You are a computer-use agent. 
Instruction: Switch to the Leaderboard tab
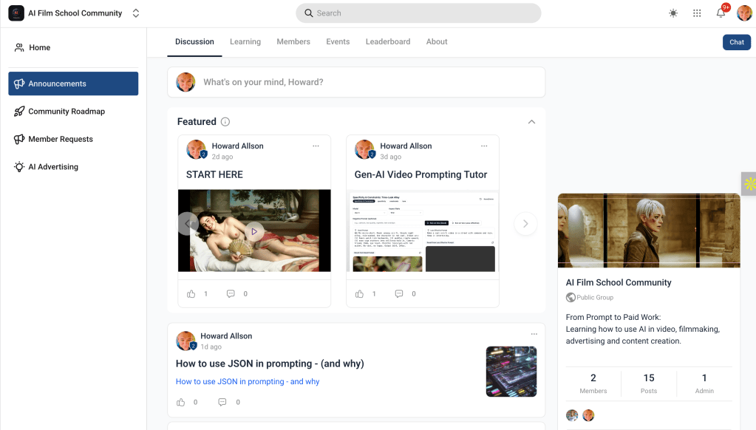[x=387, y=42]
